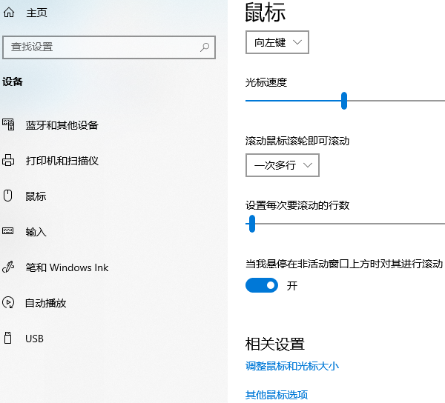Open the 向左键 primary button dropdown
This screenshot has height=403, width=445.
coord(277,43)
